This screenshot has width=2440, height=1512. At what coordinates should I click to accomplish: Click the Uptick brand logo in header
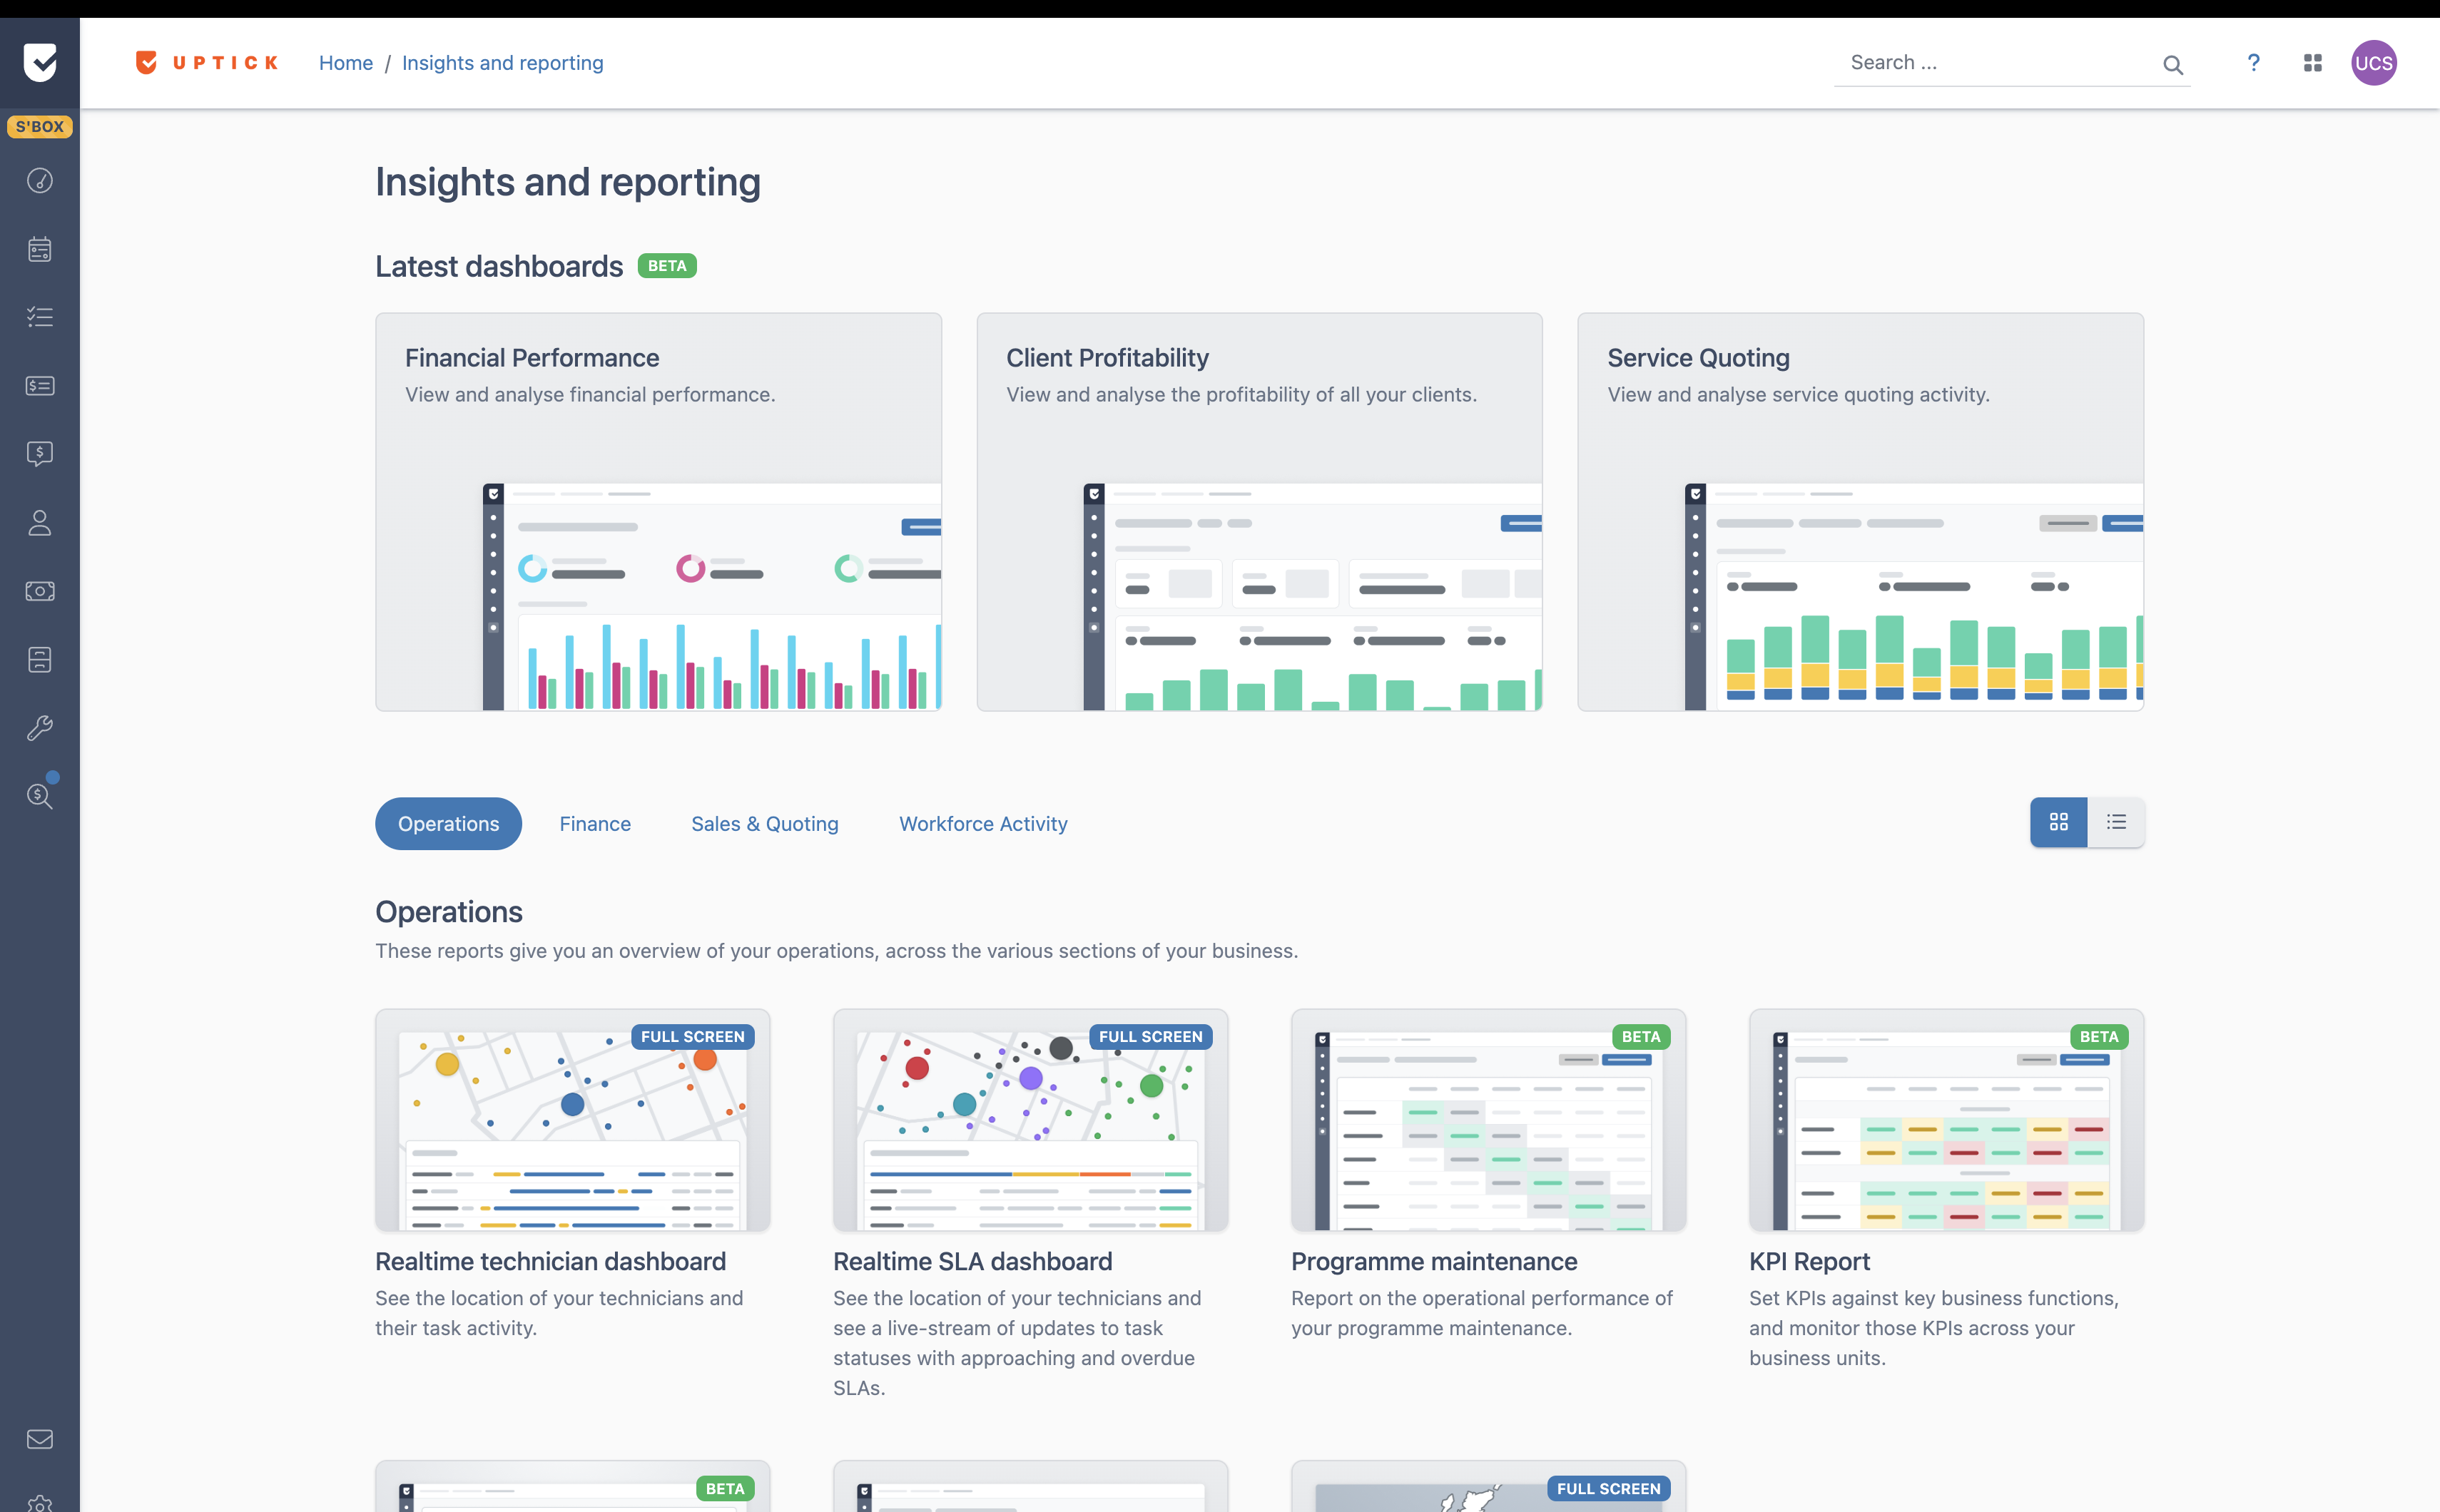coord(206,63)
